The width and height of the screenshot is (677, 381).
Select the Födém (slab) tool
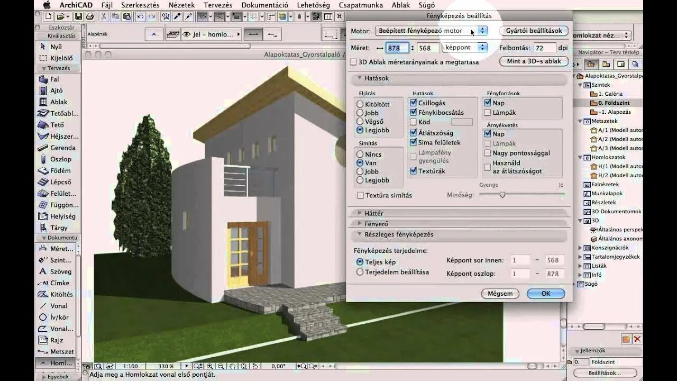click(57, 170)
